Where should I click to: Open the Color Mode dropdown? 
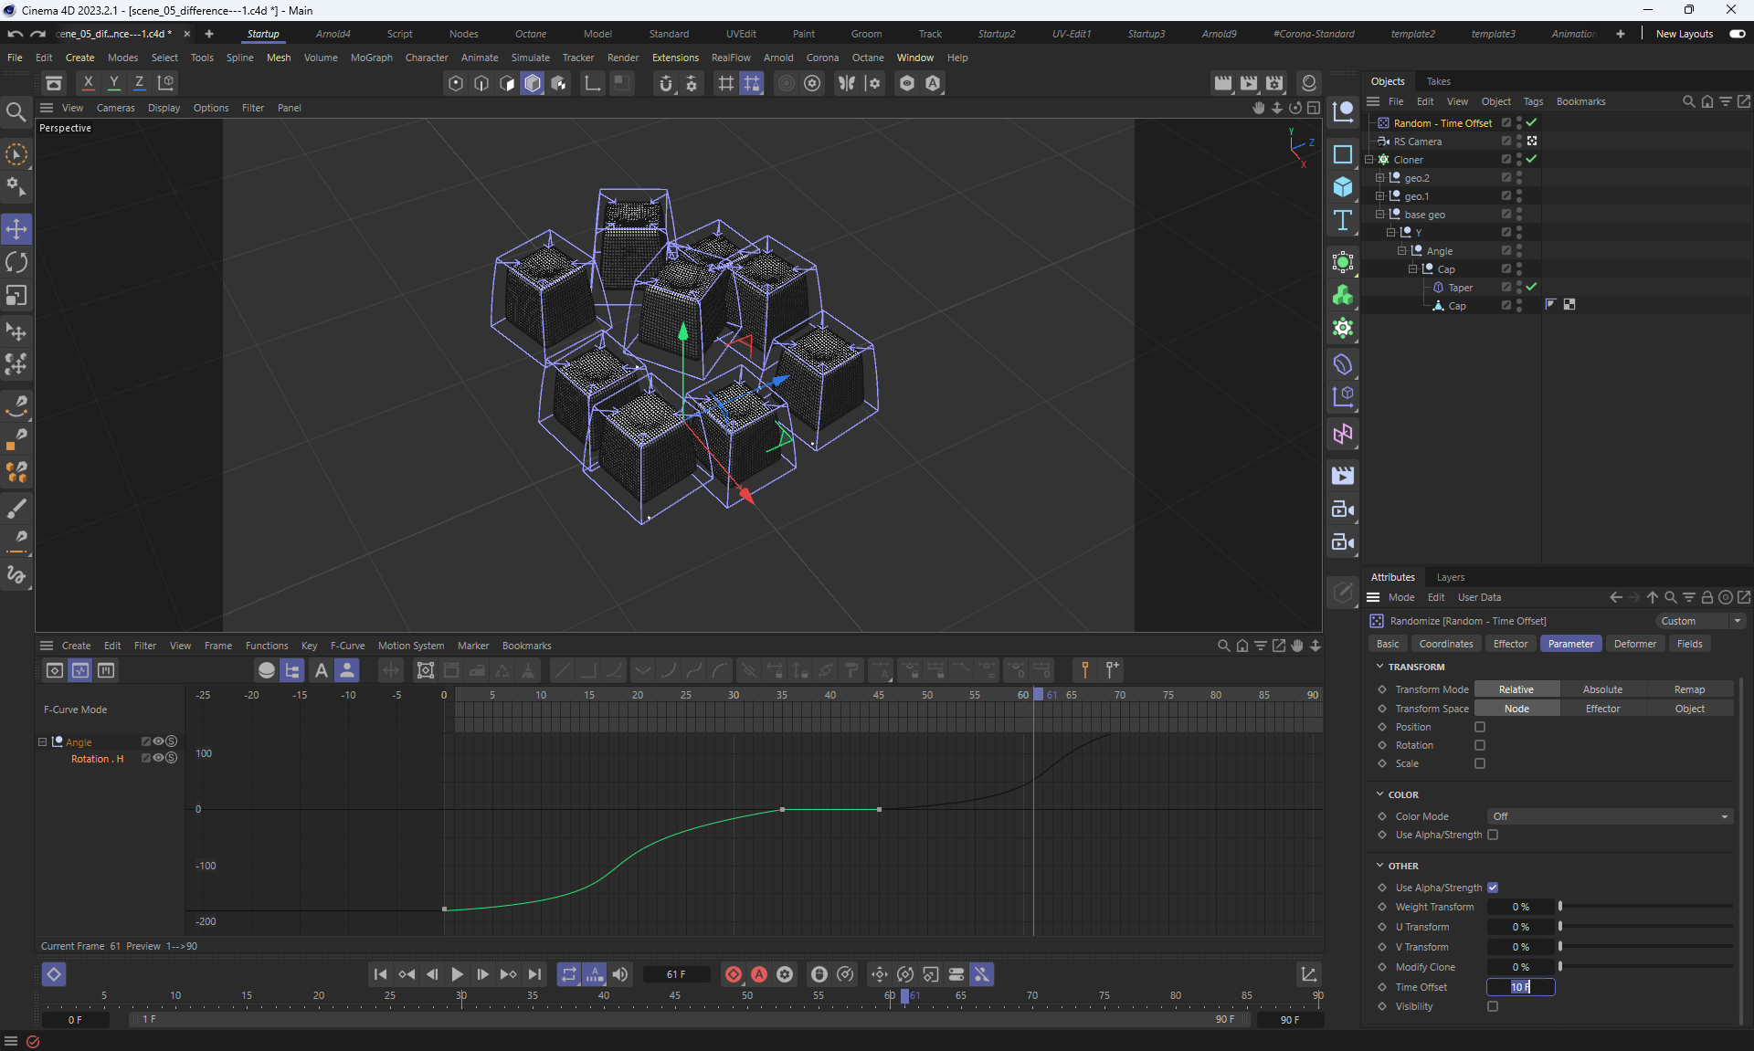point(1610,816)
